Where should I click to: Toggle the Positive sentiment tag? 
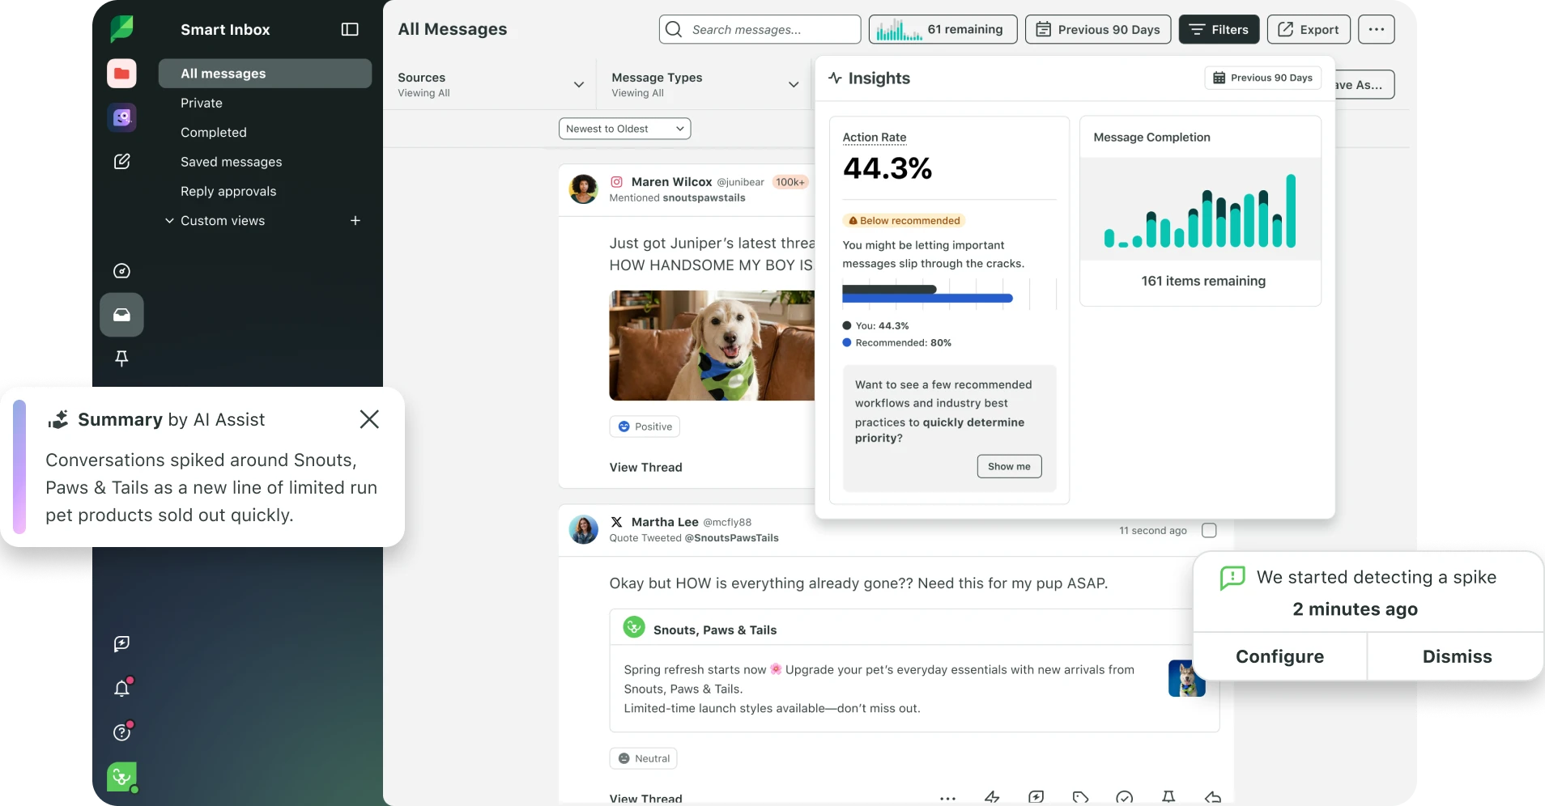645,426
